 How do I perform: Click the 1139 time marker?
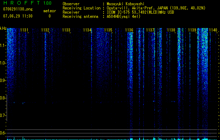pos(192,30)
